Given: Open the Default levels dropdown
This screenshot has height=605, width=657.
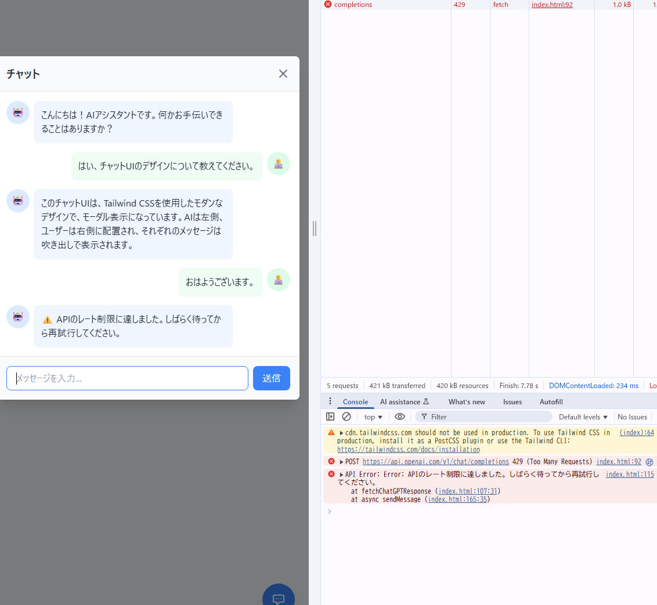Looking at the screenshot, I should [x=583, y=417].
